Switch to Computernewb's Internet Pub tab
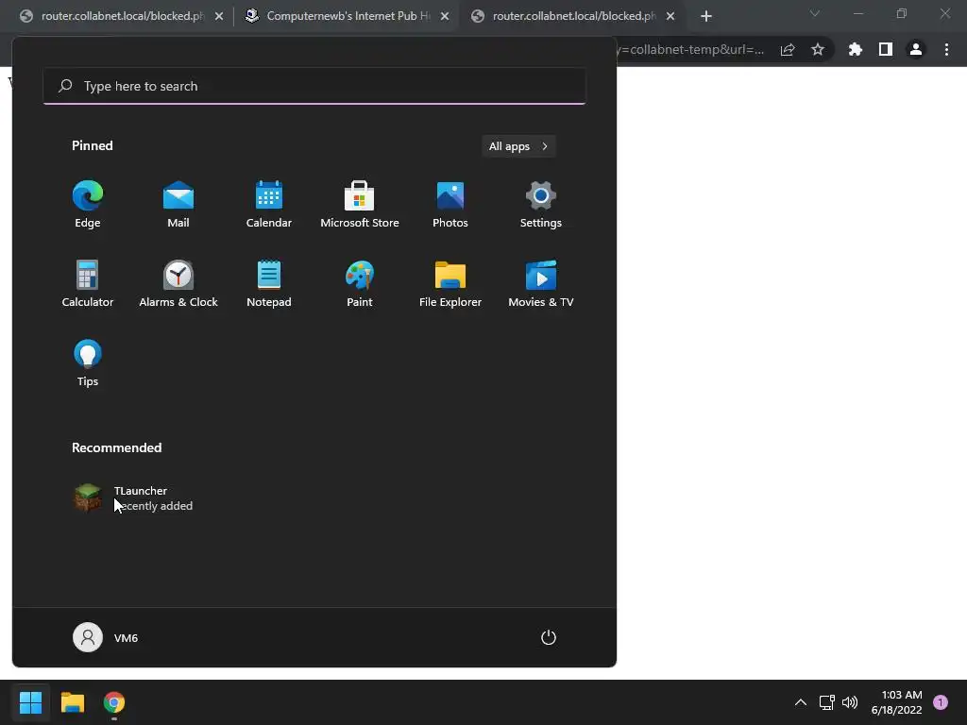This screenshot has width=967, height=725. (x=346, y=16)
